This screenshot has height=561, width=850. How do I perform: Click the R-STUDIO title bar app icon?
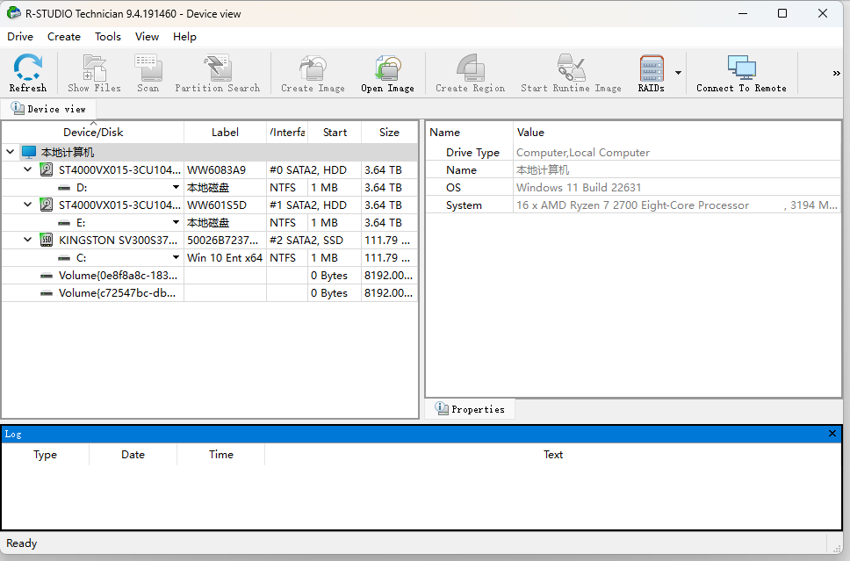13,13
